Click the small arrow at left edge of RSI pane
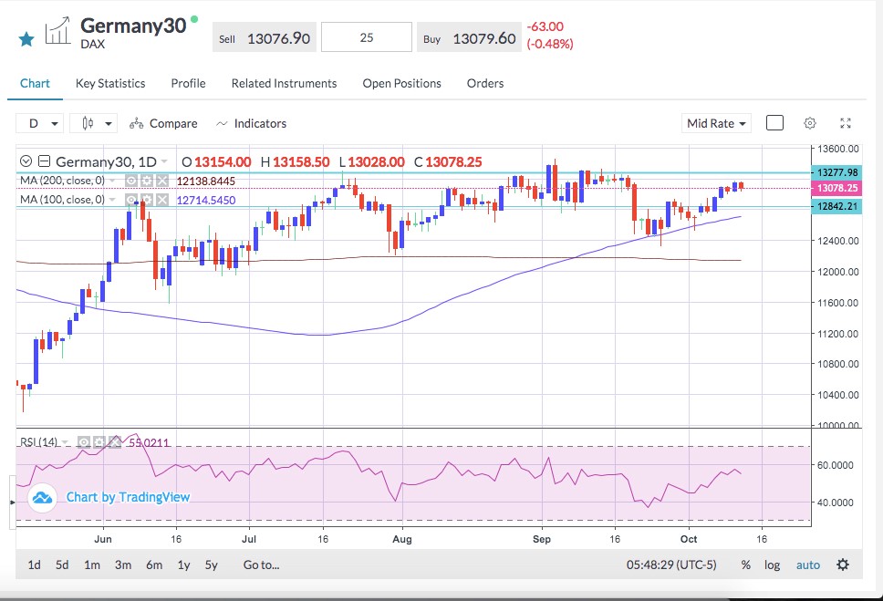The width and height of the screenshot is (883, 601). [x=13, y=502]
